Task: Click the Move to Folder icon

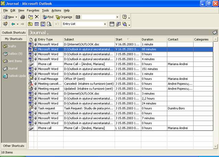Action: tap(31, 17)
